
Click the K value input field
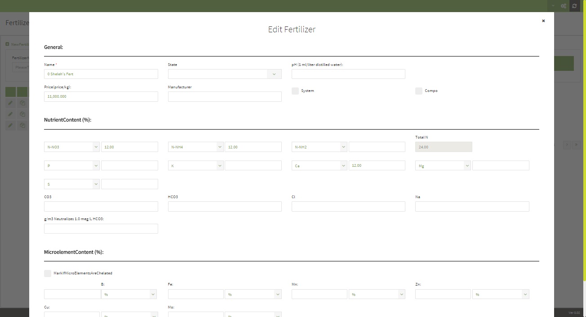pyautogui.click(x=253, y=166)
